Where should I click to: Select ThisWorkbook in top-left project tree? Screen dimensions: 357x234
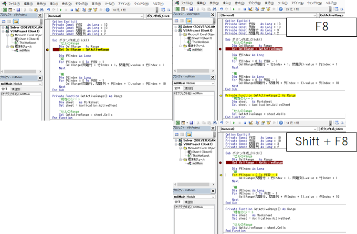(28, 43)
